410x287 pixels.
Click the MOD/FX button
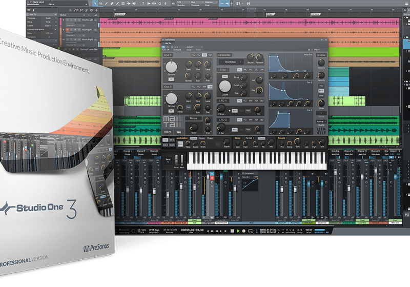coord(168,132)
